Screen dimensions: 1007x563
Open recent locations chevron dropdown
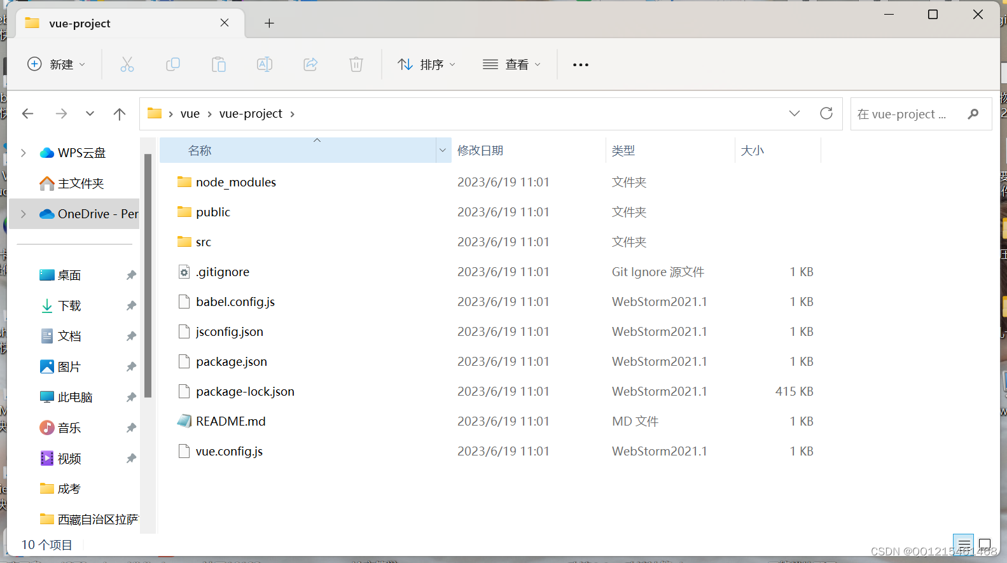[x=90, y=114]
